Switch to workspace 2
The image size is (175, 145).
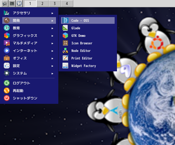43,3
